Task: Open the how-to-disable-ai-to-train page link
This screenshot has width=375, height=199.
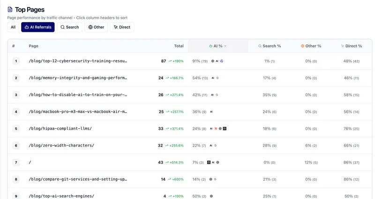Action: coord(78,95)
